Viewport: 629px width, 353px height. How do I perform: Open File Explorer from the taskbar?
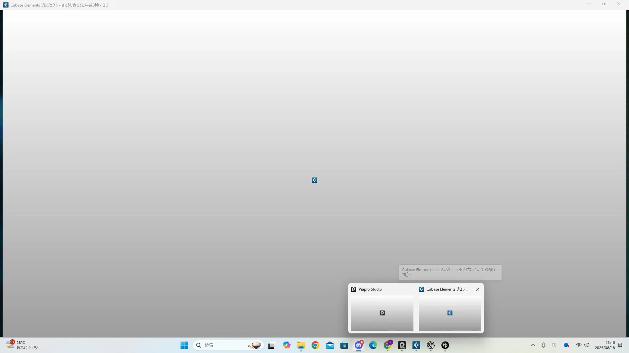[301, 345]
